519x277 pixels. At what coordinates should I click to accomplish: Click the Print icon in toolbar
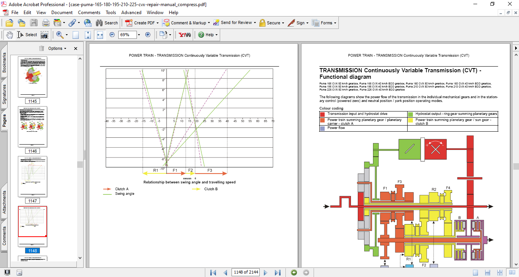(46, 23)
